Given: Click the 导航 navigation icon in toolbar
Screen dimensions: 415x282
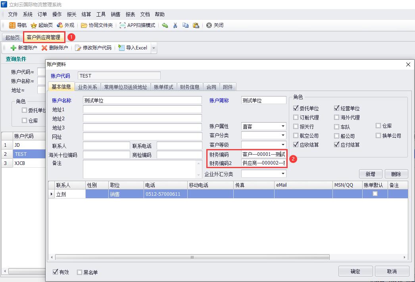Looking at the screenshot, I should click(x=12, y=25).
